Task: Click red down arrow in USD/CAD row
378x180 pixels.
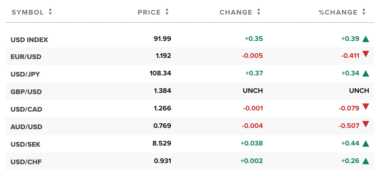Action: pyautogui.click(x=366, y=107)
